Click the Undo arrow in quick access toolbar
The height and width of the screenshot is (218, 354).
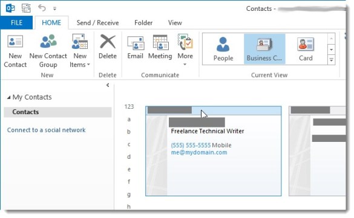click(x=42, y=8)
